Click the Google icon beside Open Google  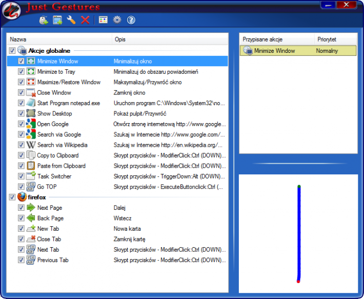pos(31,124)
